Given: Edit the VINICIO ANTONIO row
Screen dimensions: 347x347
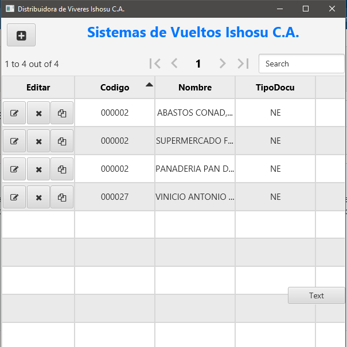Looking at the screenshot, I should pos(14,197).
